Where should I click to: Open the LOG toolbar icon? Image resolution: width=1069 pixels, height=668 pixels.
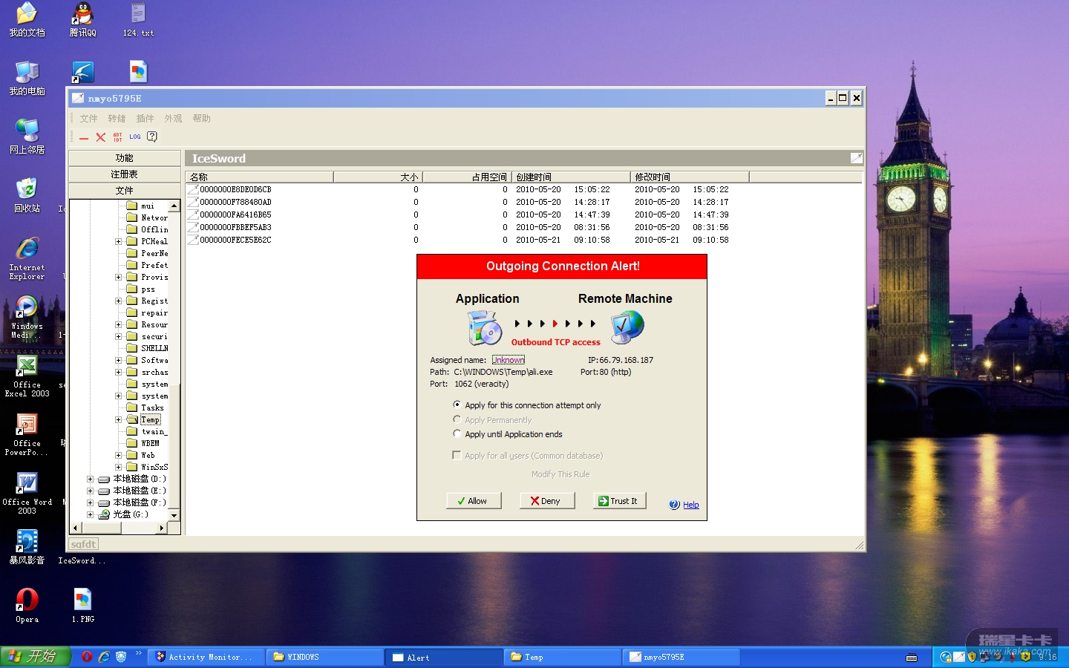coord(135,137)
